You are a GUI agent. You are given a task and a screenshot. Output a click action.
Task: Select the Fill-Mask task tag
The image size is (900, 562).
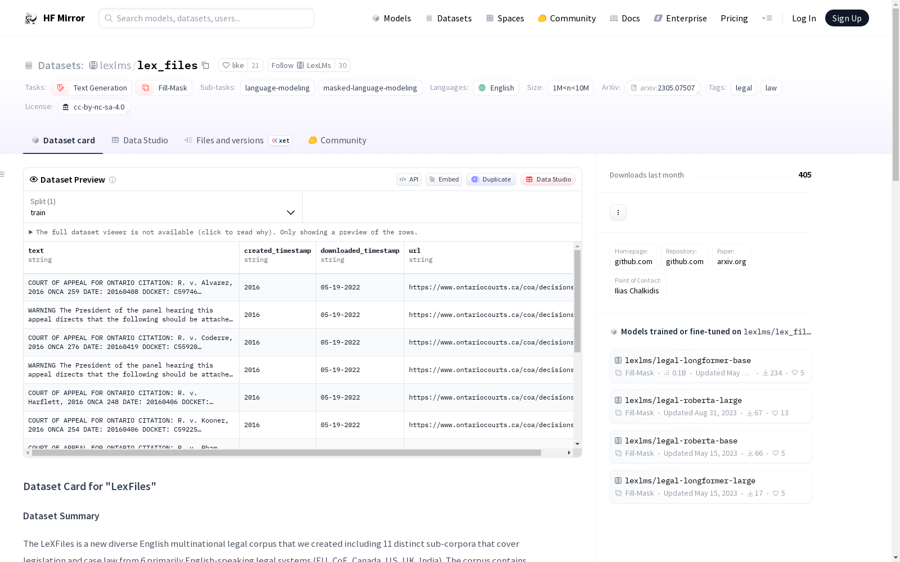click(x=164, y=88)
